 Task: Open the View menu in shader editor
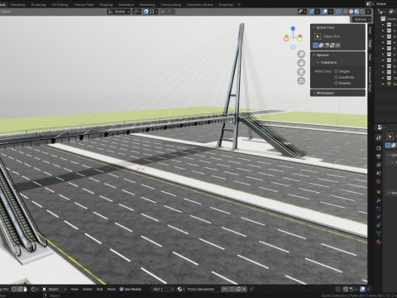pos(74,289)
